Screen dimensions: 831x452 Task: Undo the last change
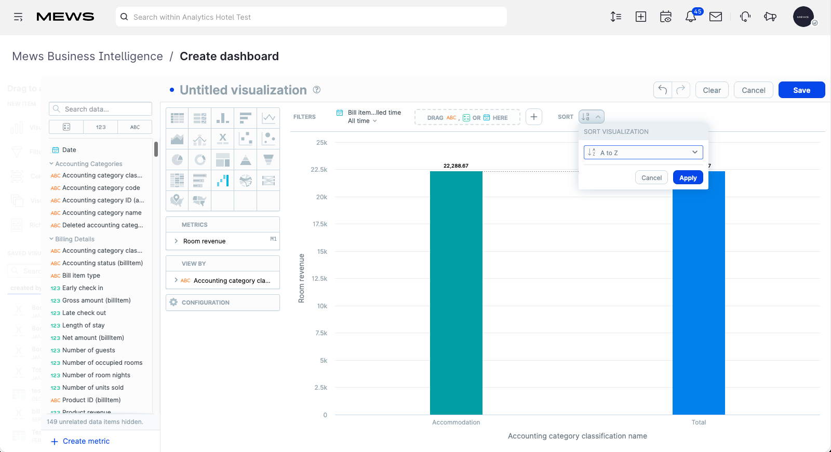663,90
